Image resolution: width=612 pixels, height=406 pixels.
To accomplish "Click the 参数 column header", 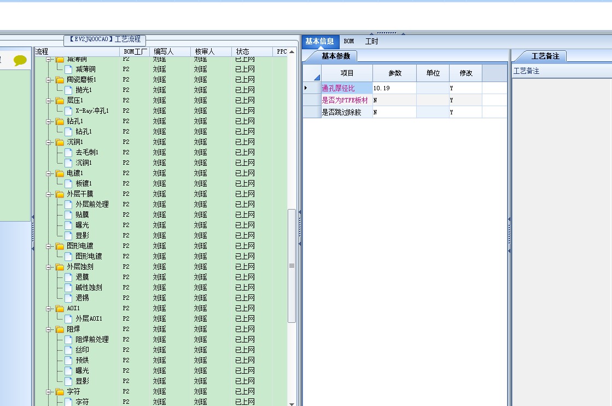I will tap(394, 73).
